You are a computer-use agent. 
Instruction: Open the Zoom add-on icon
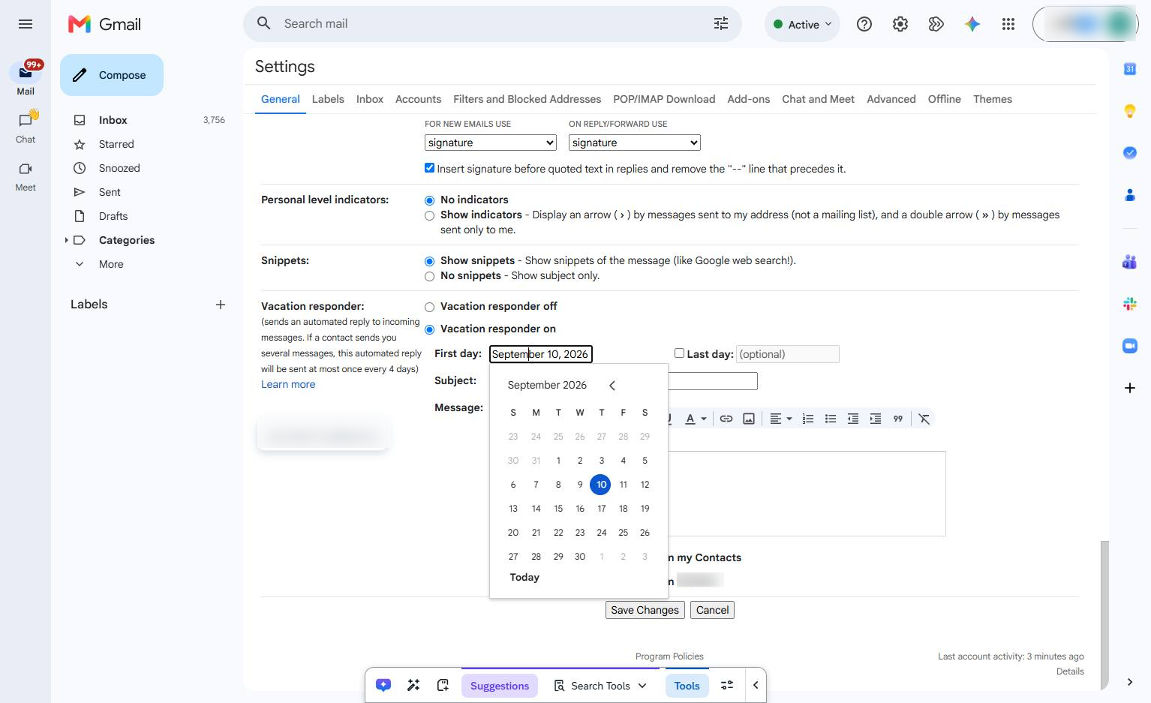(x=1130, y=346)
